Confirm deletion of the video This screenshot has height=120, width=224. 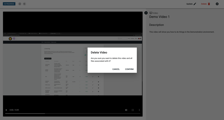pos(129,69)
